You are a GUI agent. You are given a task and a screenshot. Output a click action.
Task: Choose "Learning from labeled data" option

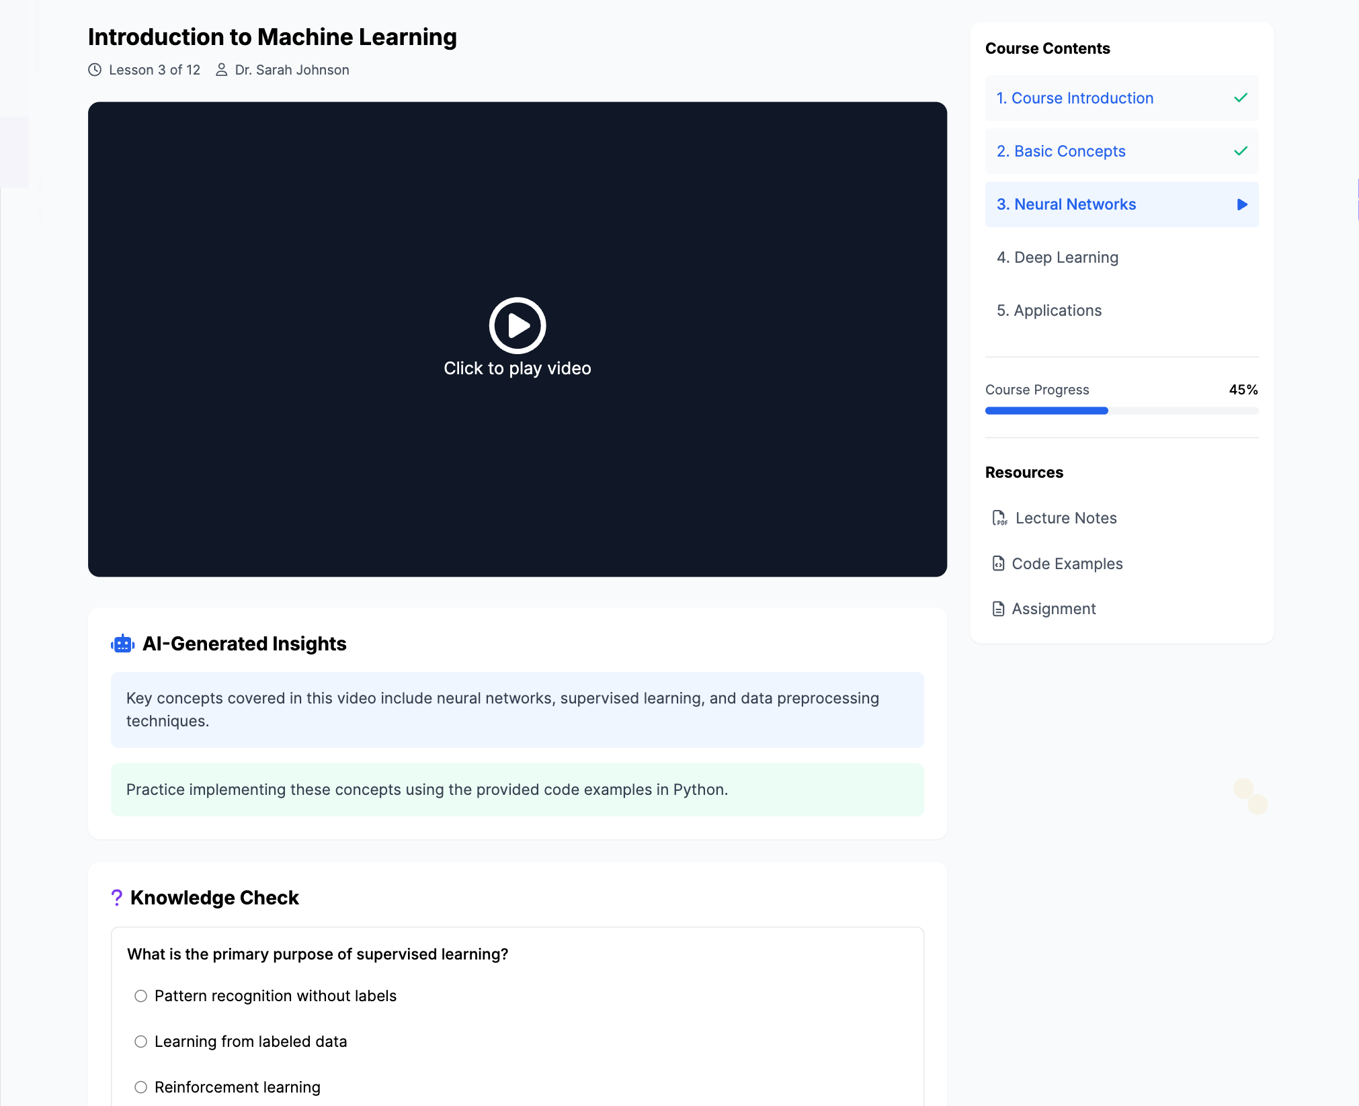[x=140, y=1041]
